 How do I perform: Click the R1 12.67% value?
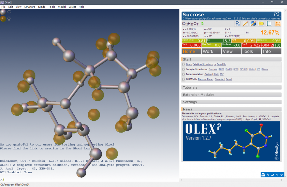[x=270, y=32]
